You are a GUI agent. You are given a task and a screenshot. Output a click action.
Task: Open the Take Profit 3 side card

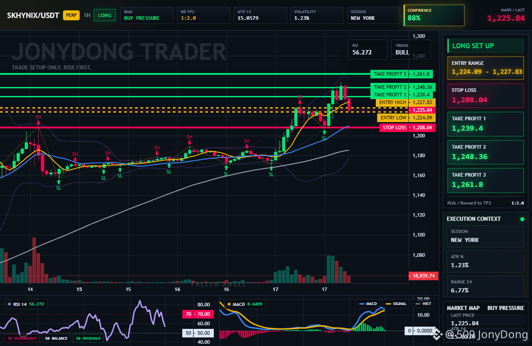click(486, 181)
